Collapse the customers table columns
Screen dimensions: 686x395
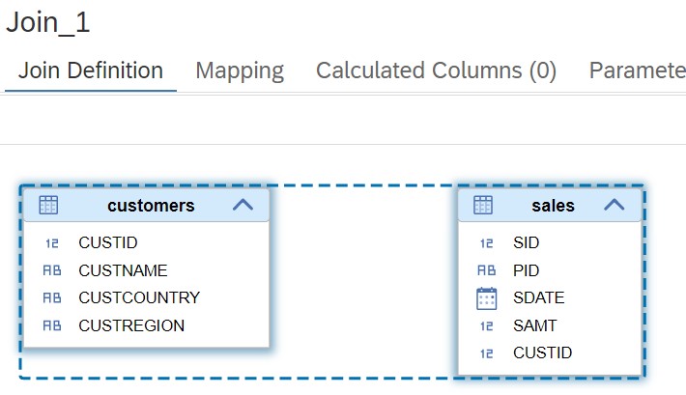pyautogui.click(x=243, y=205)
